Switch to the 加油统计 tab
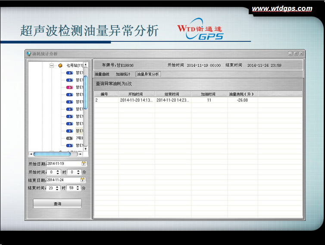The image size is (325, 245). (x=123, y=74)
